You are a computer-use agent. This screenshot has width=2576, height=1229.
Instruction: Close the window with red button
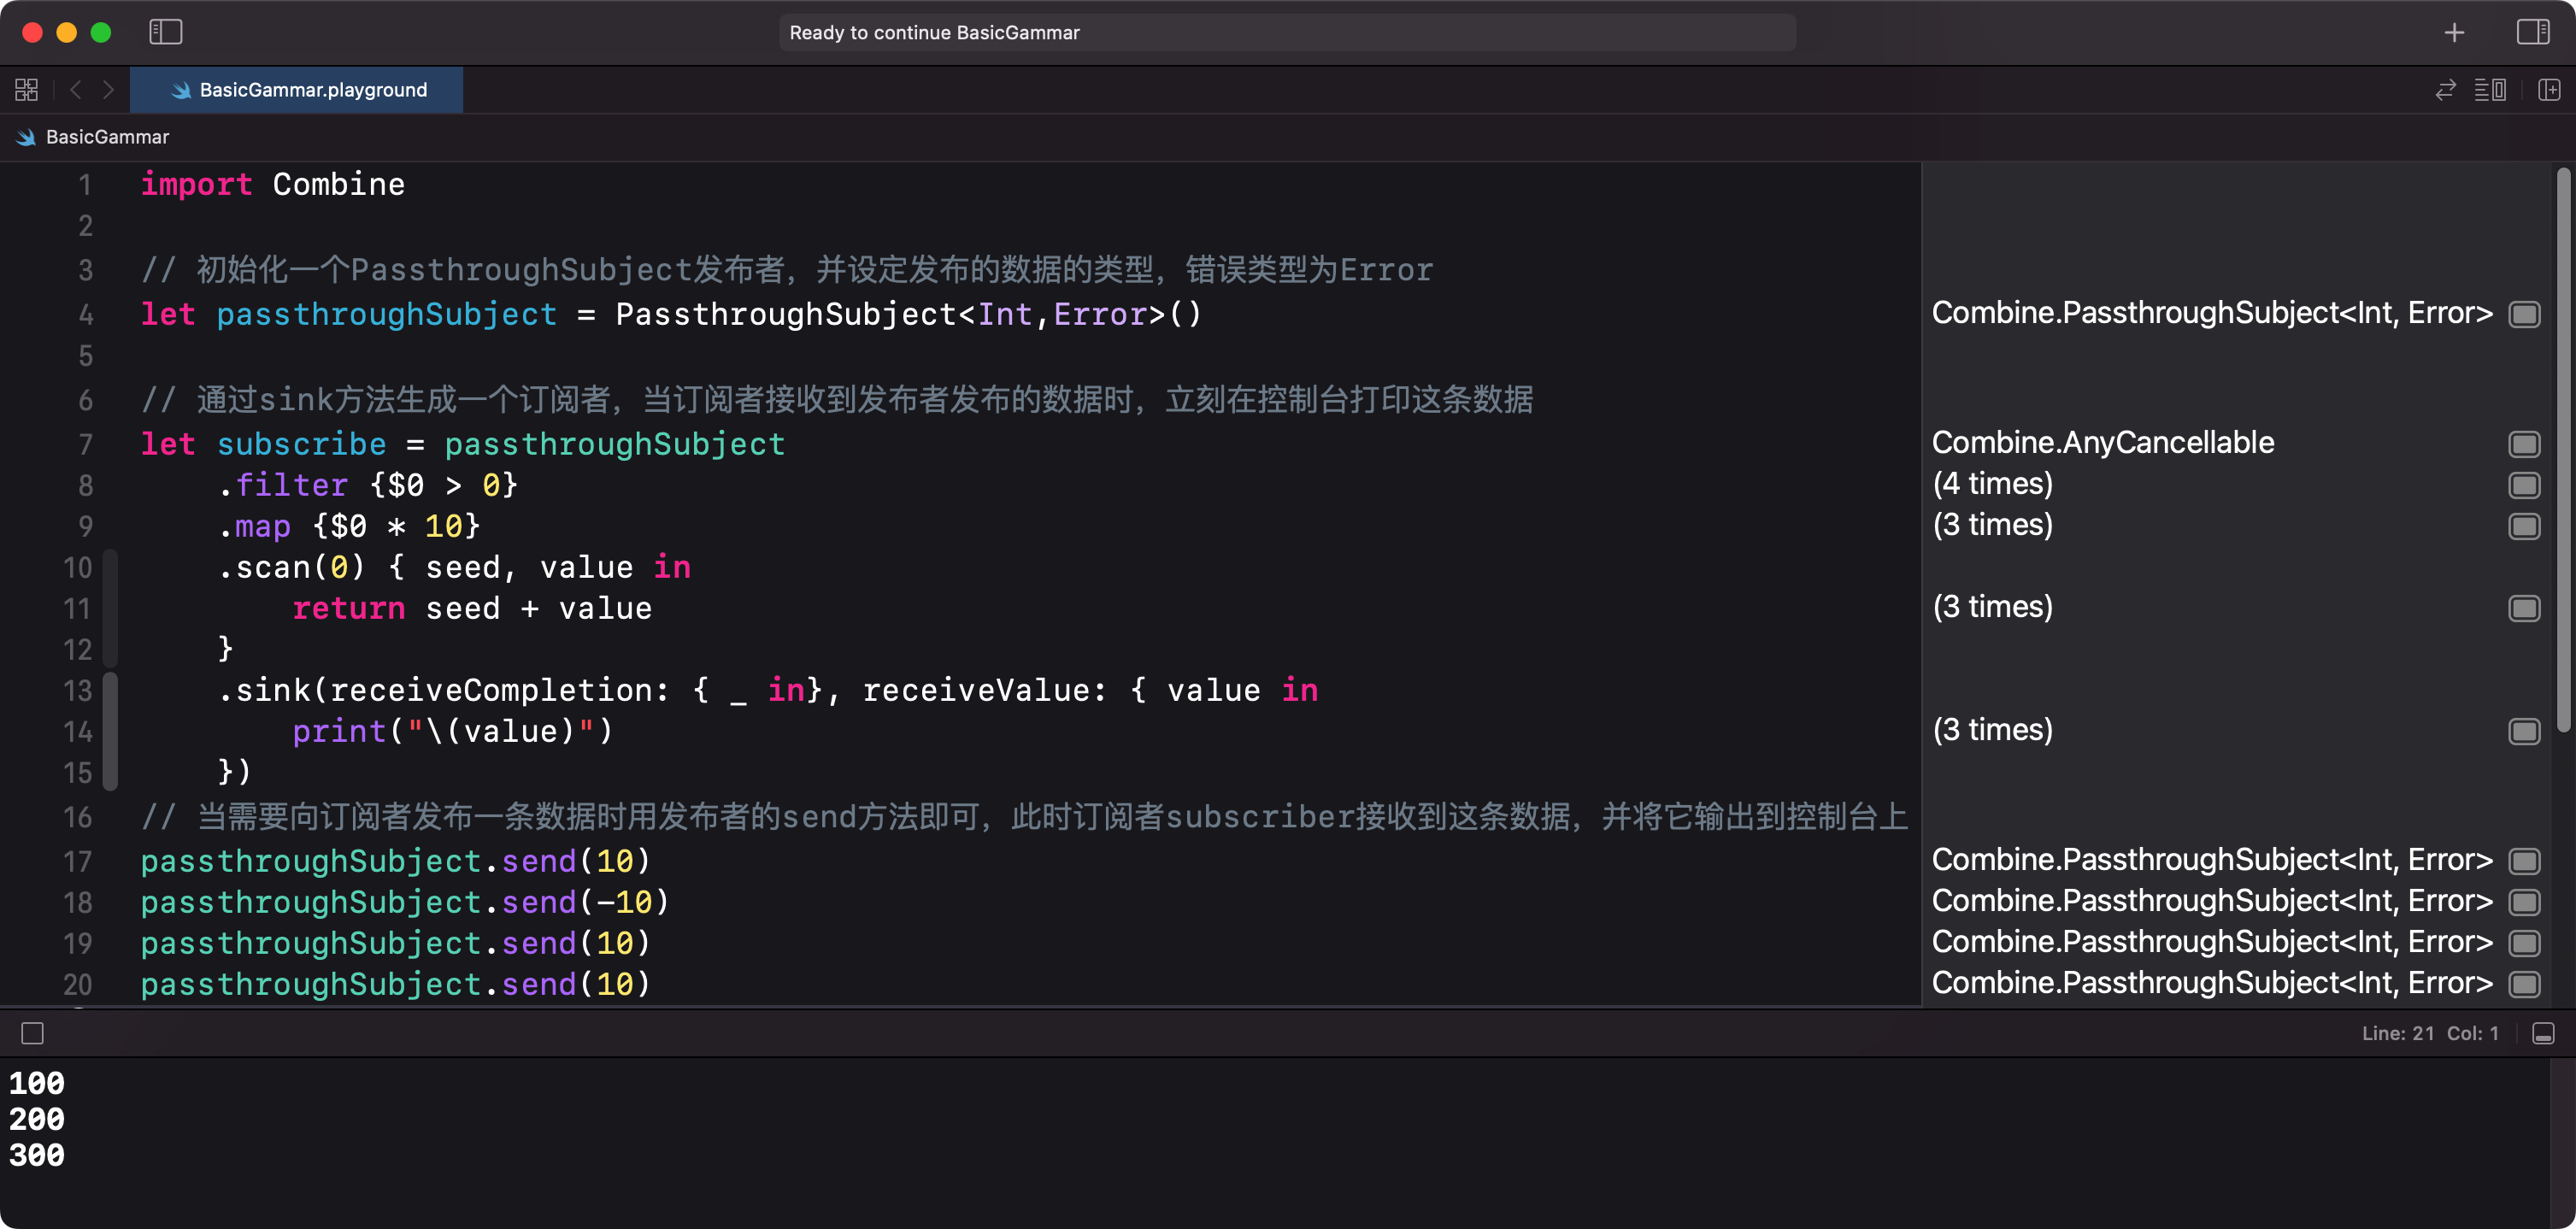[32, 32]
